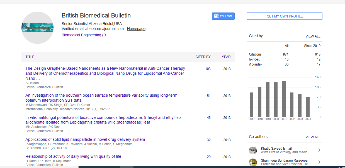Expand Shanmuga Sundaram Rajagopal chevron arrow
This screenshot has height=168, width=345.
pos(319,162)
